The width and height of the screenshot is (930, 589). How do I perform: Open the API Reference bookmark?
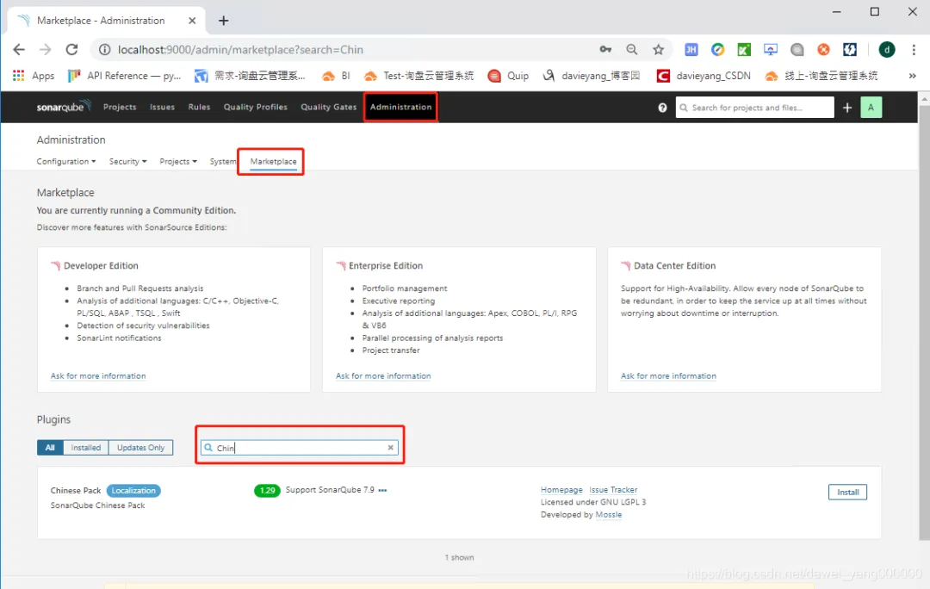(x=125, y=76)
